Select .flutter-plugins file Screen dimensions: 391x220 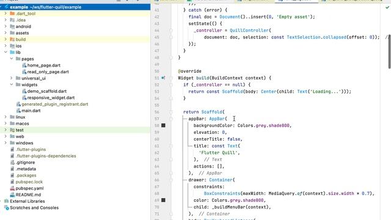31,149
